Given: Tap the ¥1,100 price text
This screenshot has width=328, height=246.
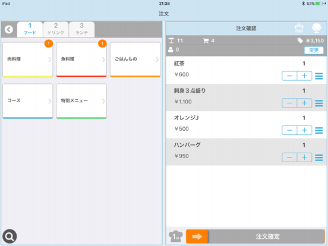Looking at the screenshot, I should [183, 102].
